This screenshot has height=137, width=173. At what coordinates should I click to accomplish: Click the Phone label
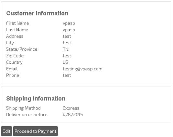[13, 75]
